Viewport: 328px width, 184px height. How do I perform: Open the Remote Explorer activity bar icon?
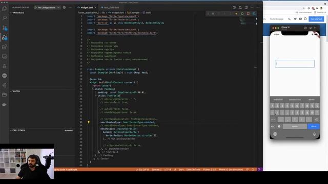5,57
